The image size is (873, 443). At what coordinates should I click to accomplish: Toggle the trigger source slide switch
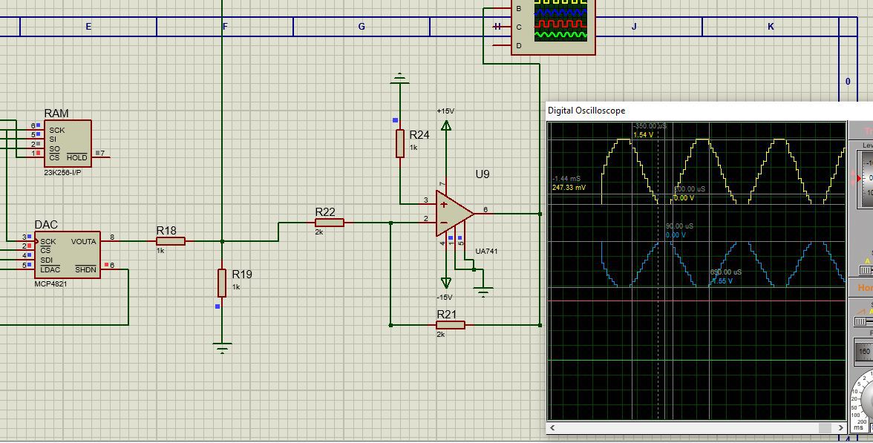[866, 270]
